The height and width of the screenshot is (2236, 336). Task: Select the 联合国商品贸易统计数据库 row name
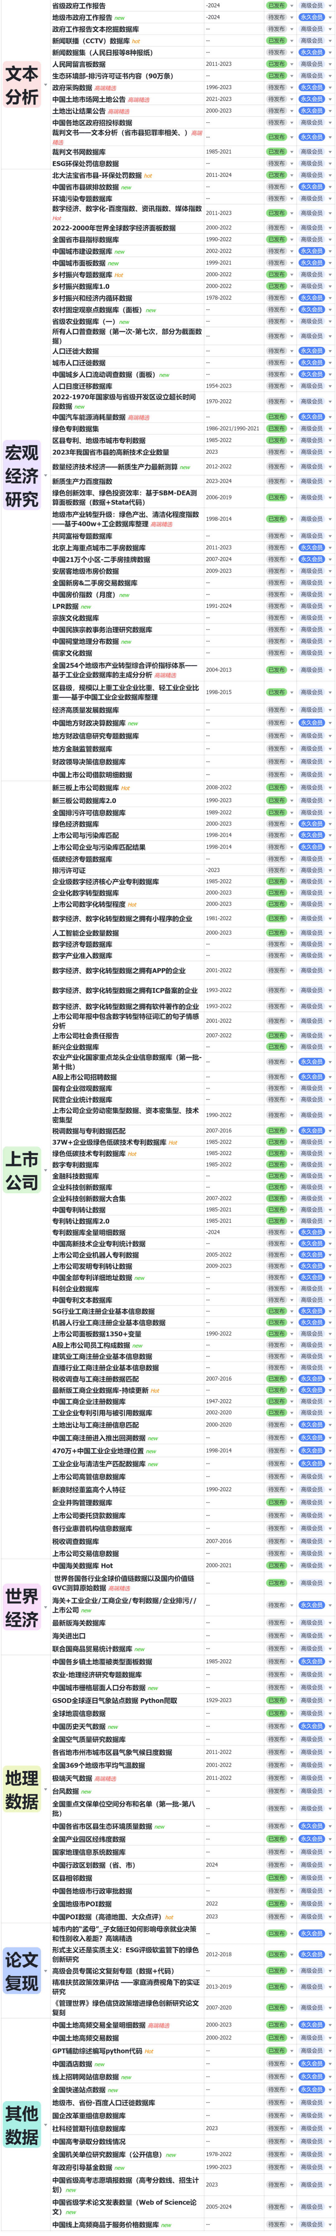[x=92, y=1648]
